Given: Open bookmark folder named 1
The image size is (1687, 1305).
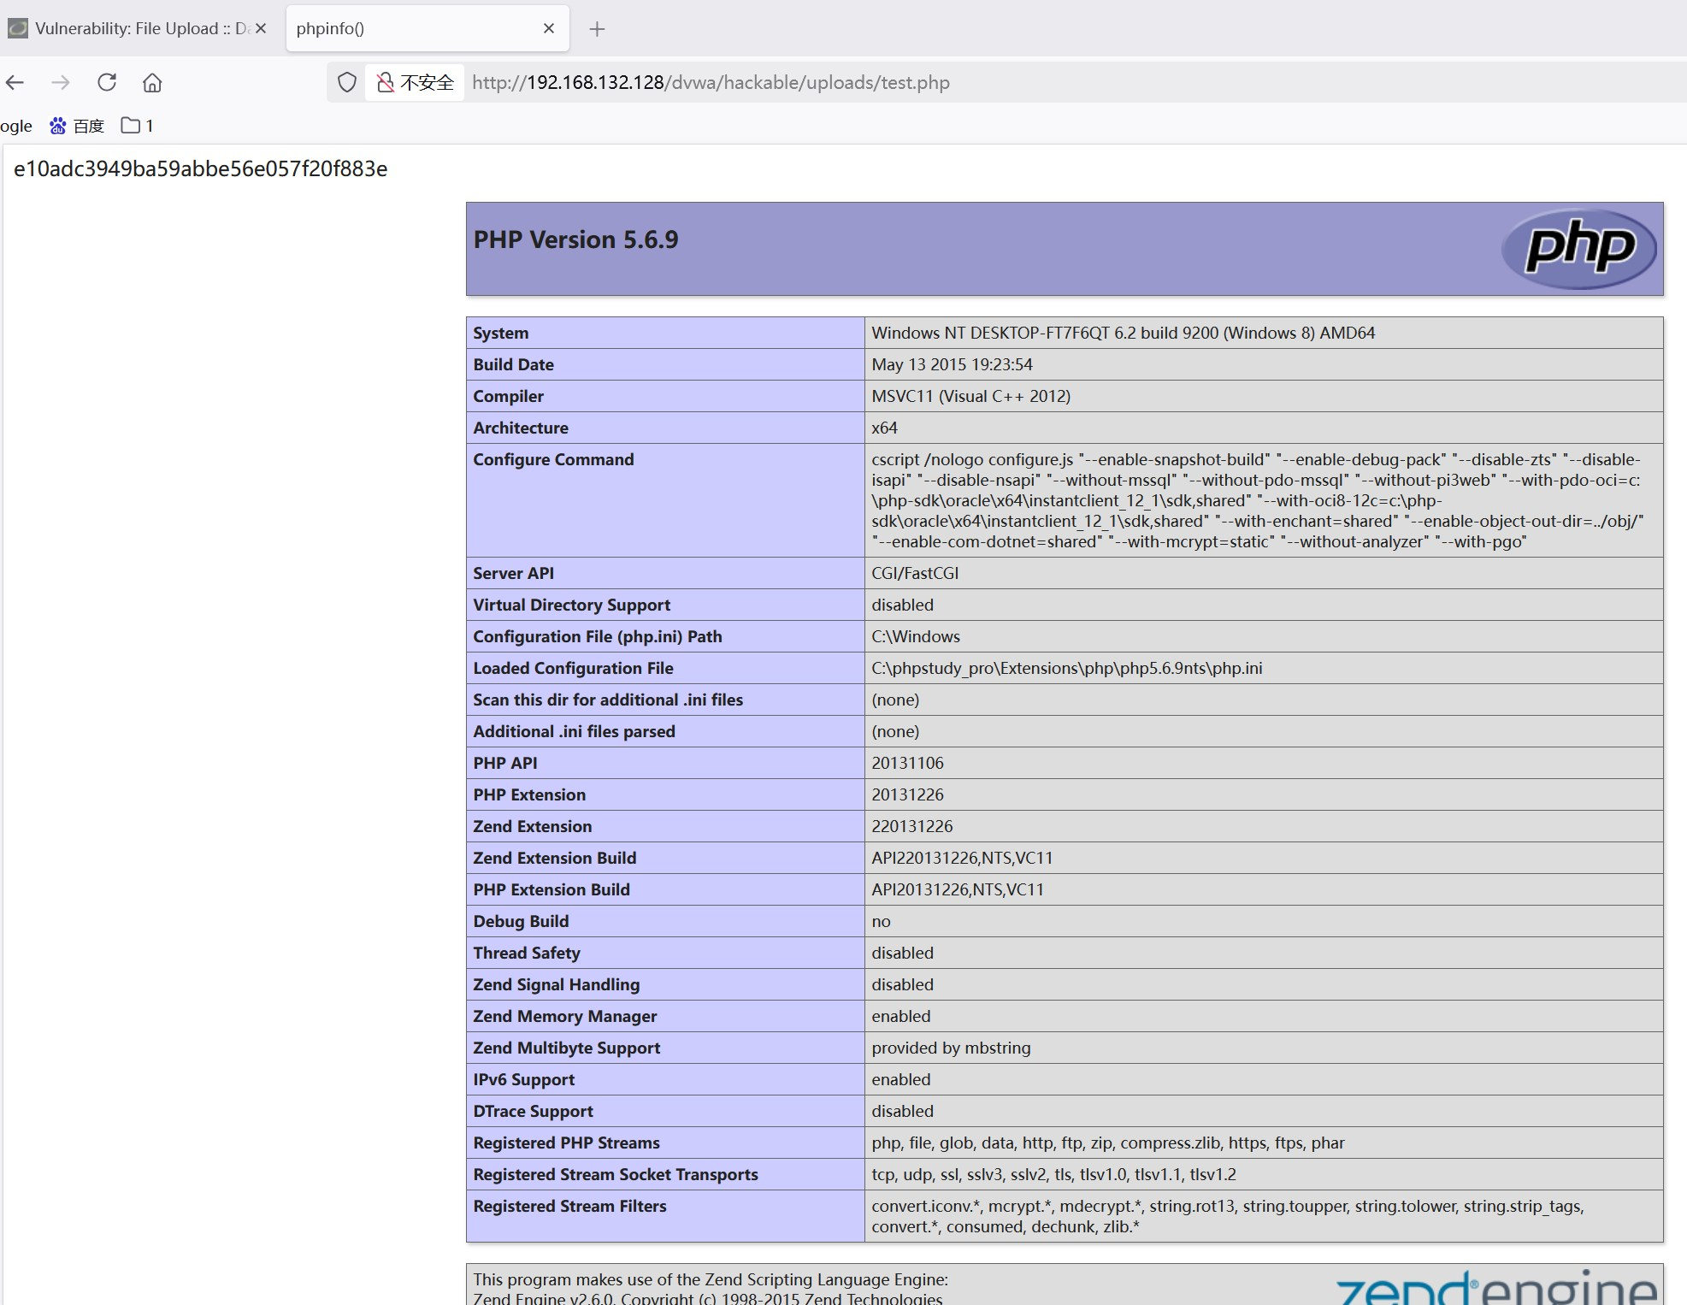Looking at the screenshot, I should (x=137, y=126).
